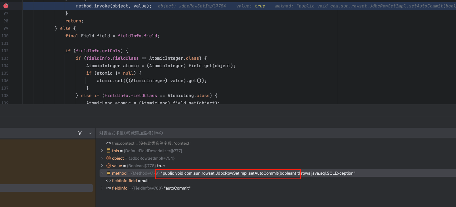Focus the evaluate expression or add watch field
The image size is (456, 207).
coord(276,133)
